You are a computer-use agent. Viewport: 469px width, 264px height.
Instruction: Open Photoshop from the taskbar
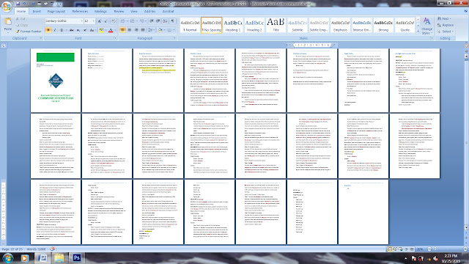(76, 257)
